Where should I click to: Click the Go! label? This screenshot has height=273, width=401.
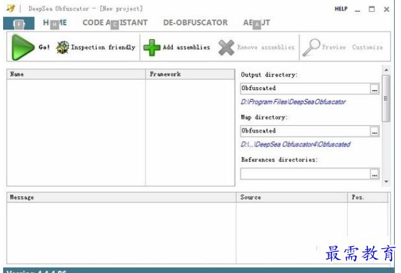[44, 47]
